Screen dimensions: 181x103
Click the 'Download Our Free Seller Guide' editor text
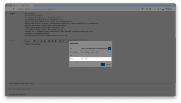[x=32, y=44]
